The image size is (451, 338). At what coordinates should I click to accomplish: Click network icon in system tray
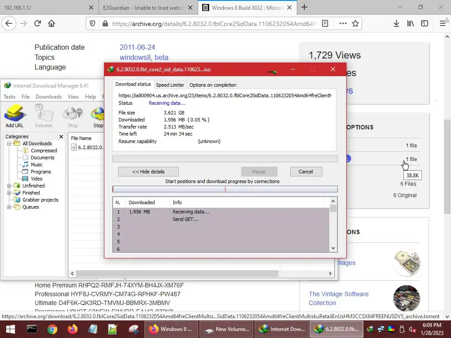pyautogui.click(x=381, y=329)
